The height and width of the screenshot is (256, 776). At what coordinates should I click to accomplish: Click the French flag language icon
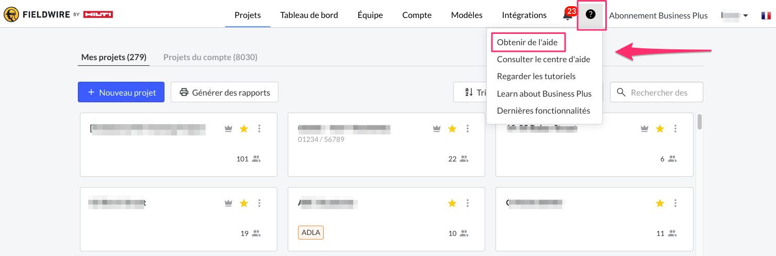[766, 15]
